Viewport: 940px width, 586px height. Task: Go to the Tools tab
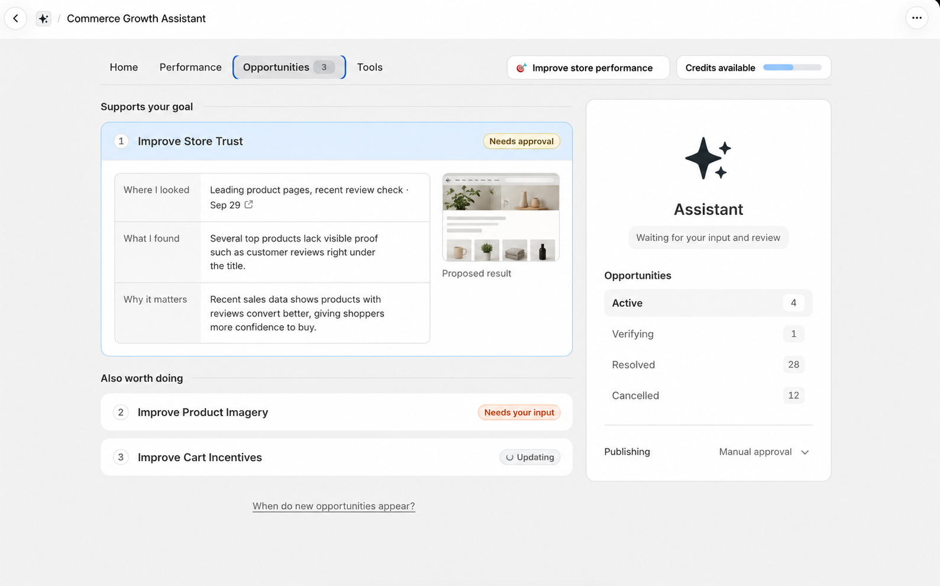(x=370, y=67)
